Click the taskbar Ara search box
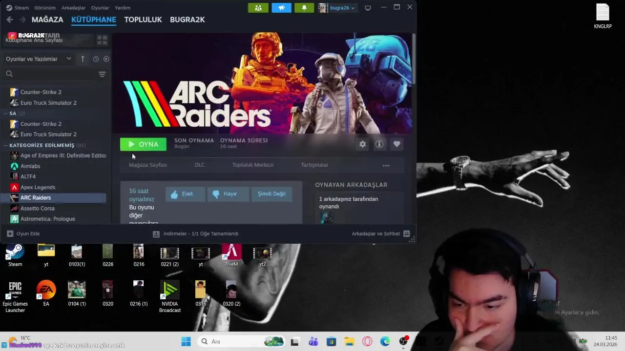Viewport: 625px width, 351px height. tap(242, 342)
